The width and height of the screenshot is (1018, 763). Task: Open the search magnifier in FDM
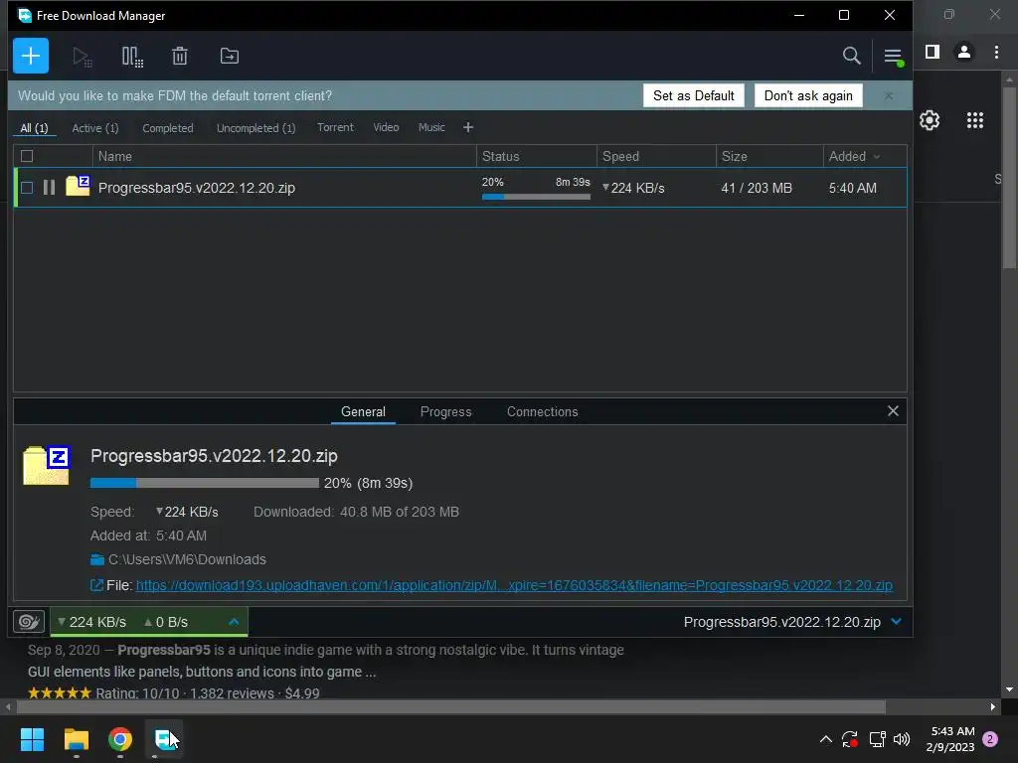click(851, 56)
